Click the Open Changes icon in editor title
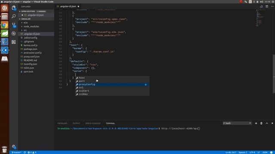Viewport: 275px width, 154px height. pyautogui.click(x=261, y=6)
